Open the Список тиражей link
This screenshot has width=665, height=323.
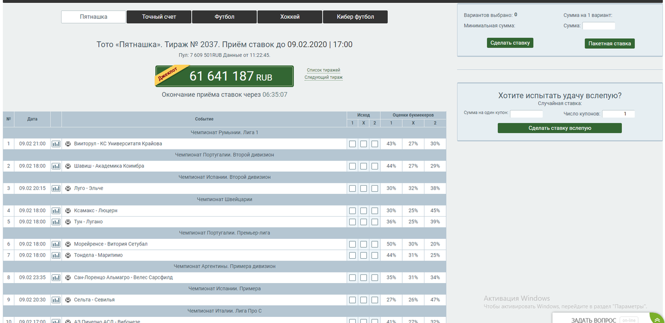tap(324, 70)
